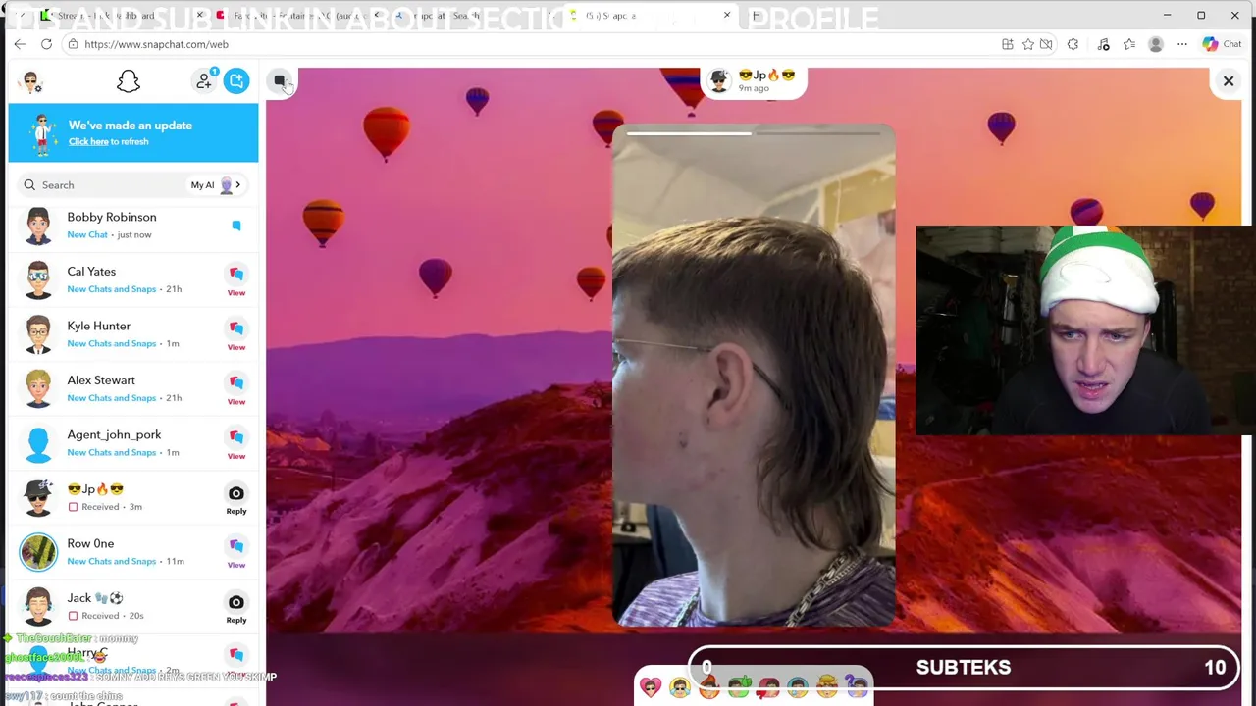This screenshot has width=1256, height=706.
Task: Open the browser profile account icon
Action: tap(1156, 44)
